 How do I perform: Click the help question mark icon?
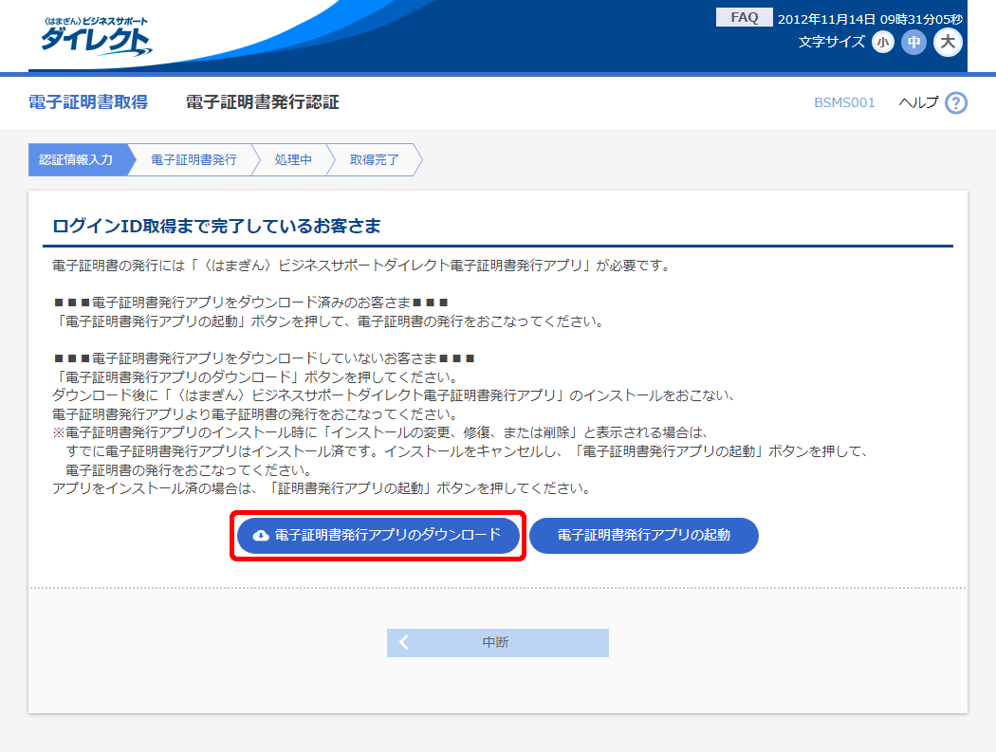pos(955,102)
